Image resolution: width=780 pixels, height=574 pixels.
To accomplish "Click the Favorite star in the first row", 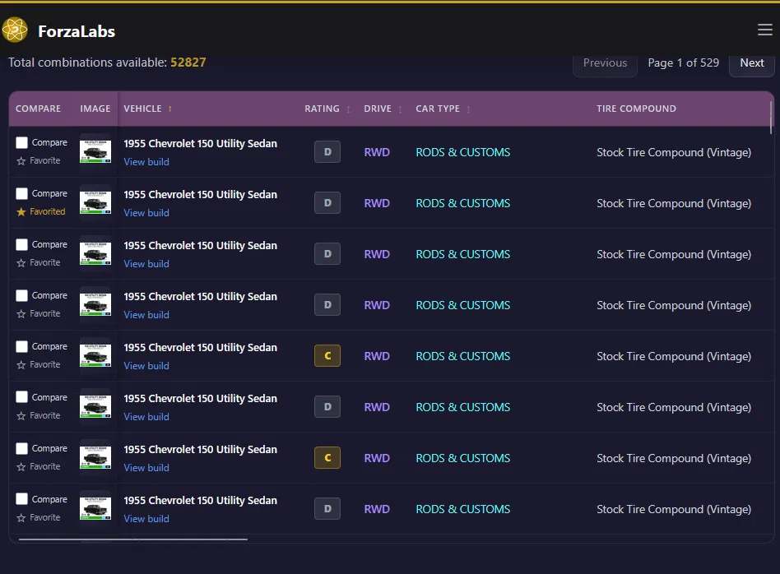I will coord(21,161).
